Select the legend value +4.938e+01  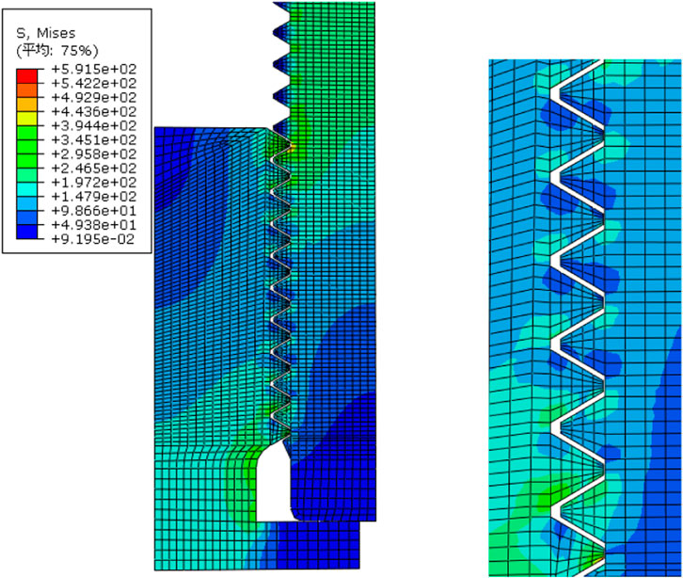(94, 225)
